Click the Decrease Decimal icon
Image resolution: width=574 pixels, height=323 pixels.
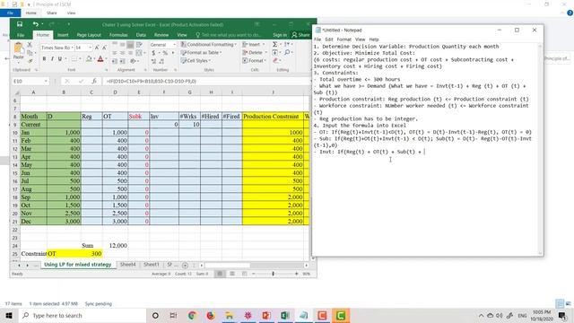[x=161, y=61]
